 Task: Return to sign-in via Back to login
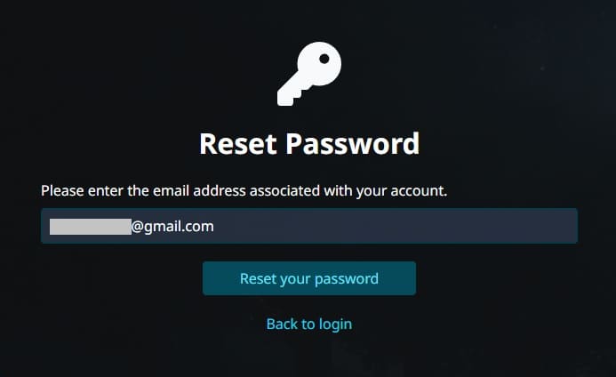309,324
